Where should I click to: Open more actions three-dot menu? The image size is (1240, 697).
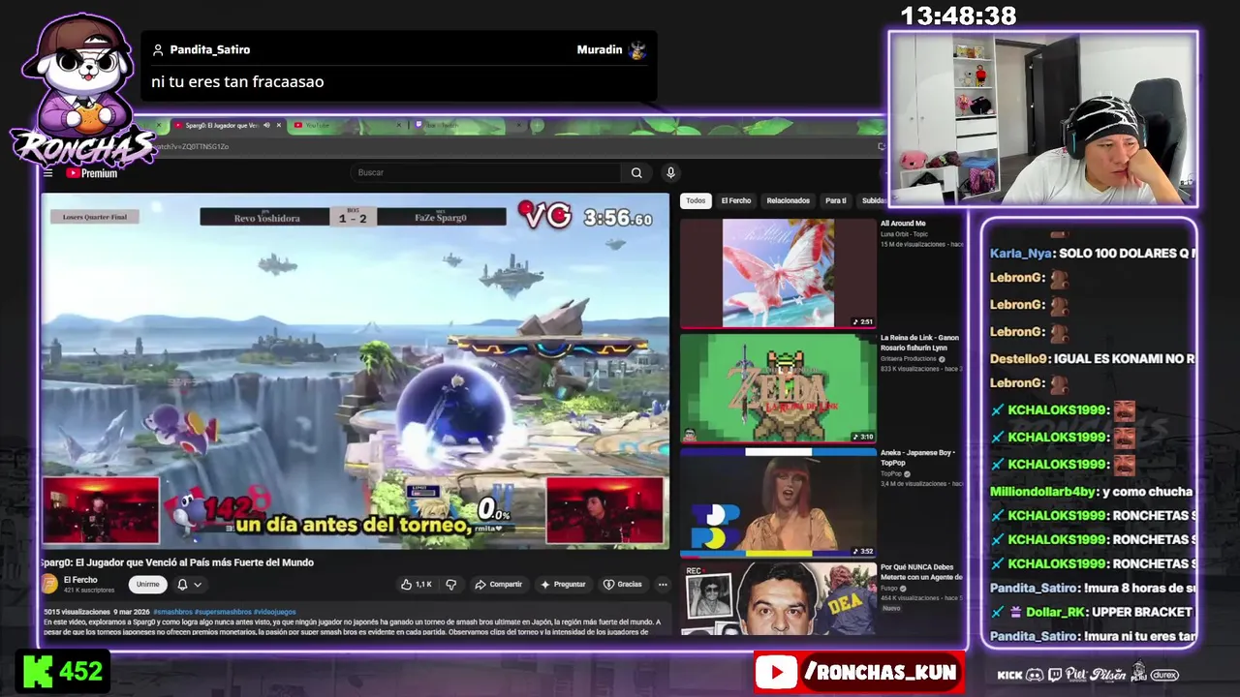pyautogui.click(x=663, y=585)
